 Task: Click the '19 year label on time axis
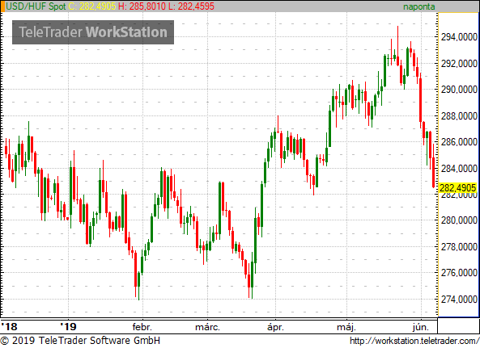[x=68, y=327]
